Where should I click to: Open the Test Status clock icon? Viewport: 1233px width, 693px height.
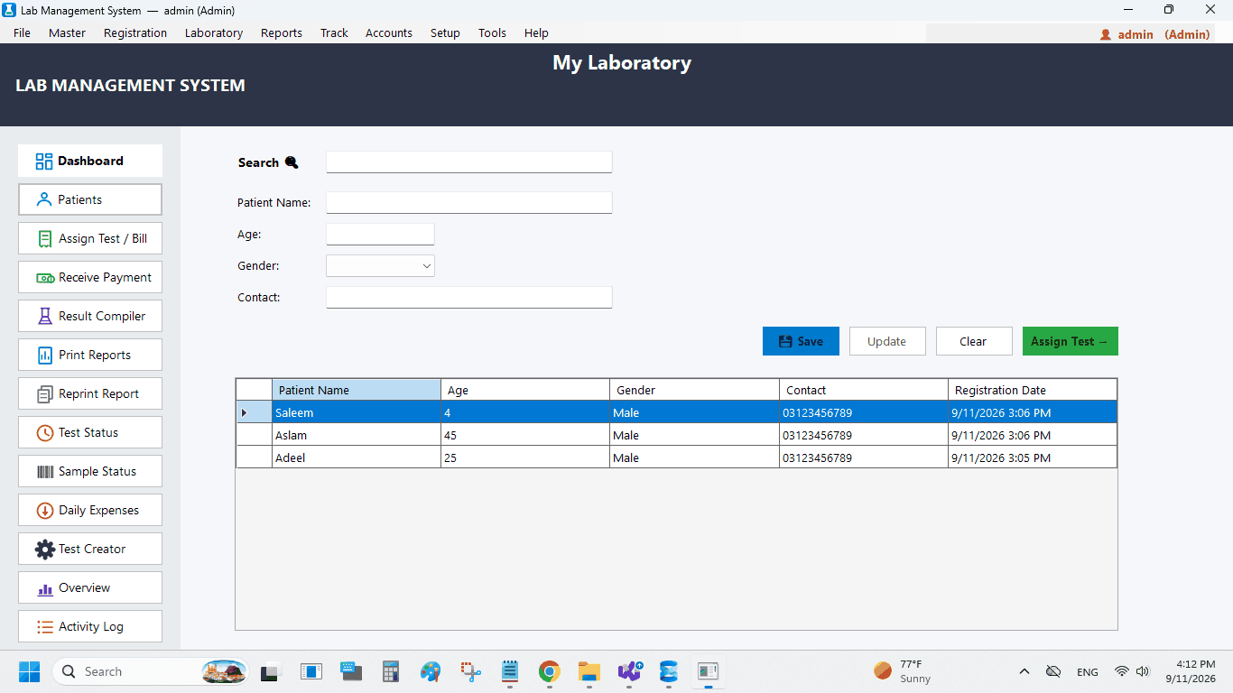pos(45,433)
